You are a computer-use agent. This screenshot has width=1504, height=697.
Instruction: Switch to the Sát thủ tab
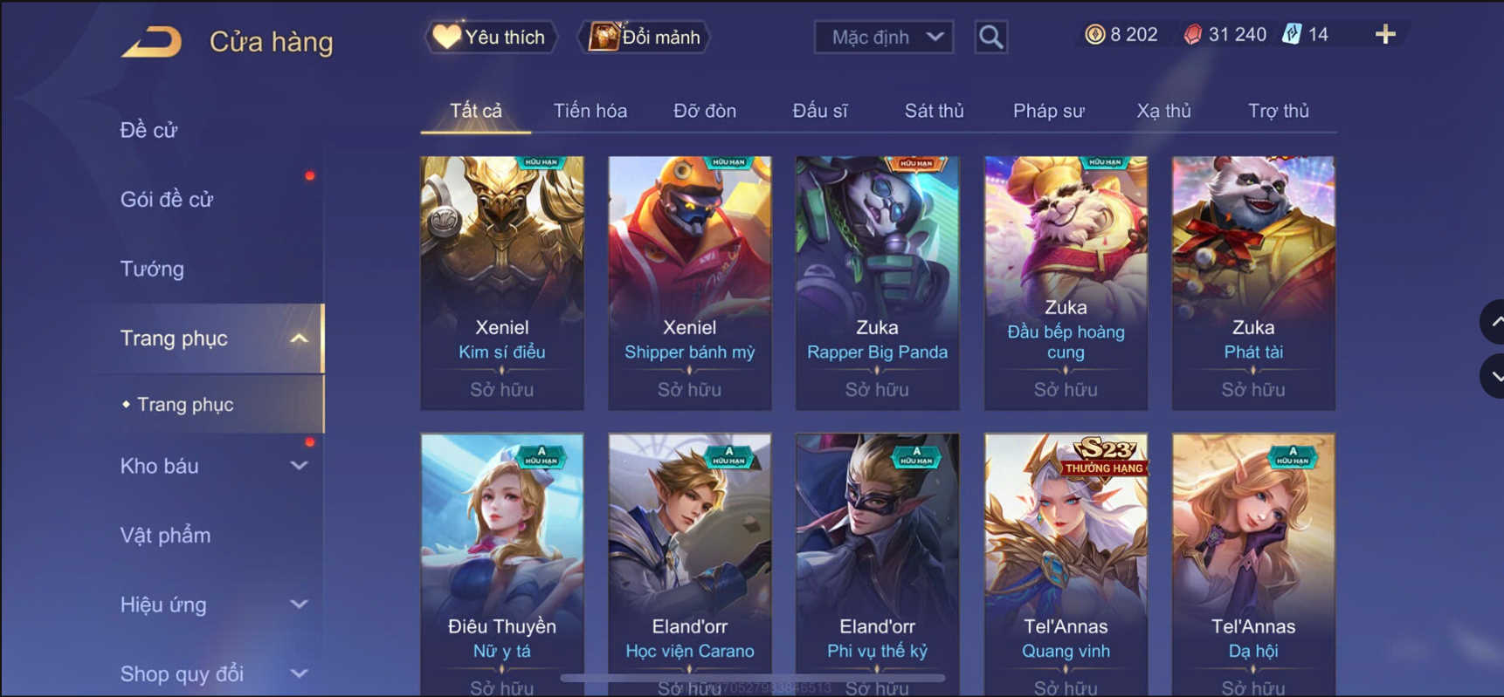(934, 111)
